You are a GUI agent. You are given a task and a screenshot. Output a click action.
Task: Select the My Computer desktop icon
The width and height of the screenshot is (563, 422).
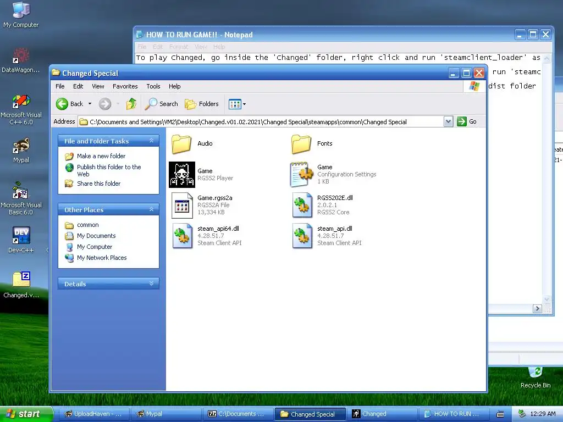pos(21,15)
